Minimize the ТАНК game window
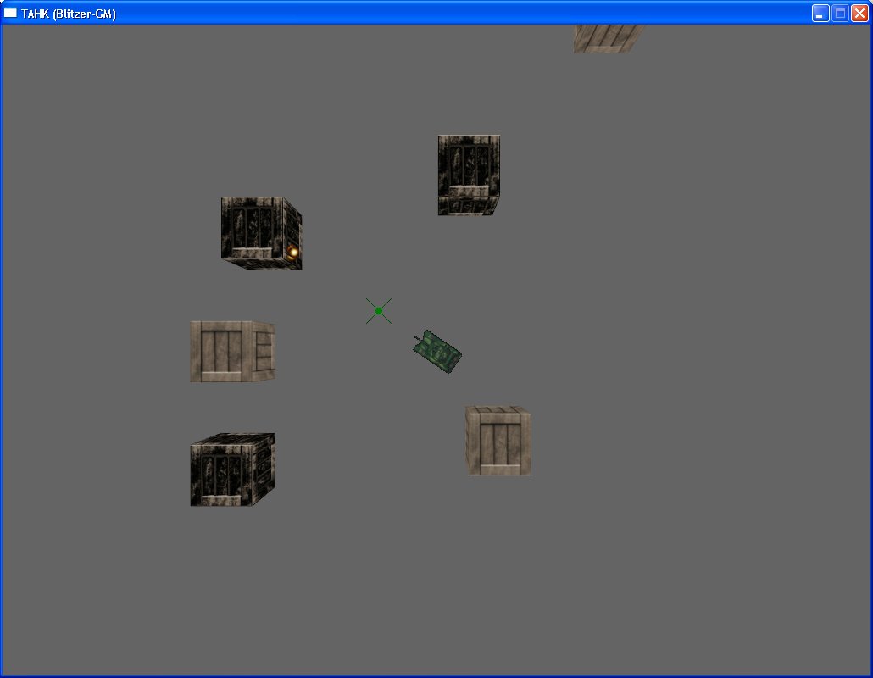Image resolution: width=873 pixels, height=678 pixels. (x=820, y=14)
